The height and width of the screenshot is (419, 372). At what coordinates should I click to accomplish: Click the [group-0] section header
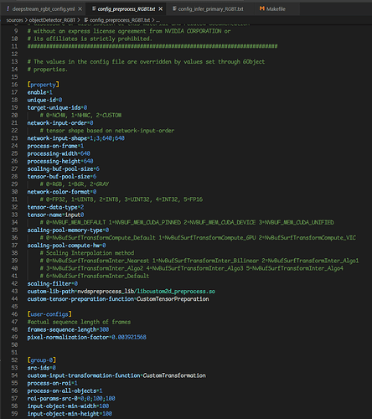[42, 360]
